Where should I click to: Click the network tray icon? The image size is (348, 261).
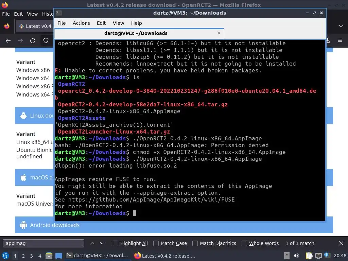coord(318,256)
